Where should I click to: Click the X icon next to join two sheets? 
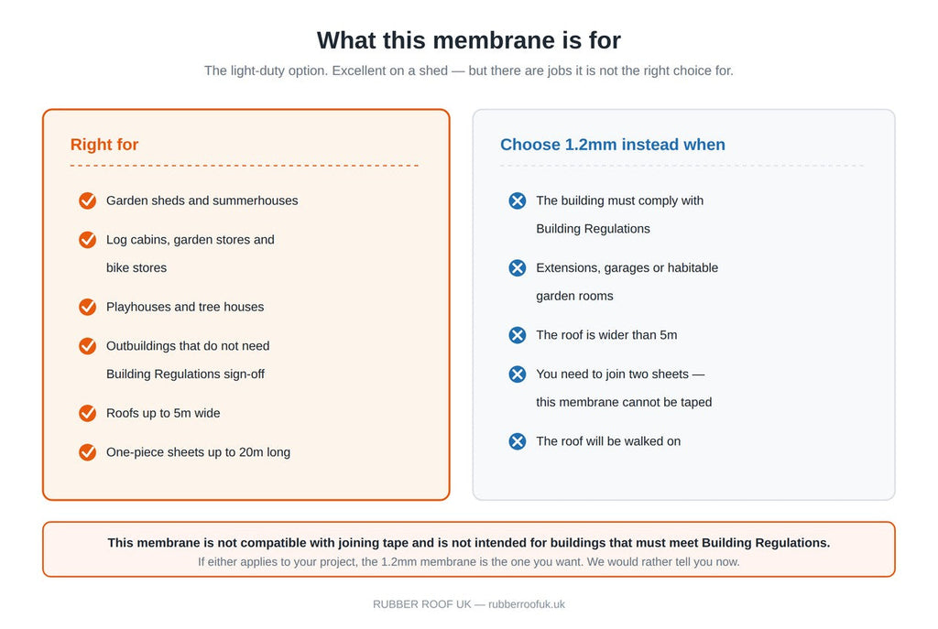click(x=518, y=374)
